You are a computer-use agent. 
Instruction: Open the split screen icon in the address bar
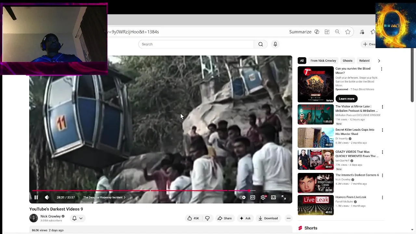pos(327,32)
